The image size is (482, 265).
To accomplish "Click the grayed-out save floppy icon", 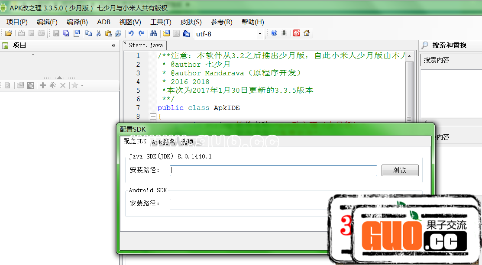I will pyautogui.click(x=56, y=33).
